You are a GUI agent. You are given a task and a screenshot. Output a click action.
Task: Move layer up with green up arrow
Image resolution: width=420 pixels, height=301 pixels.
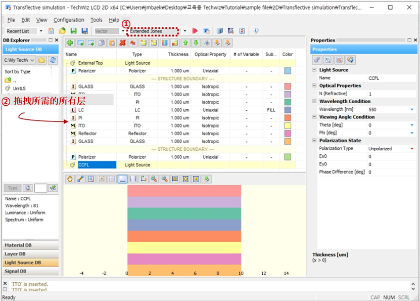point(185,43)
